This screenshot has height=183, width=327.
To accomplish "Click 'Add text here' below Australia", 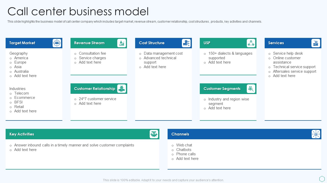I will click(25, 76).
